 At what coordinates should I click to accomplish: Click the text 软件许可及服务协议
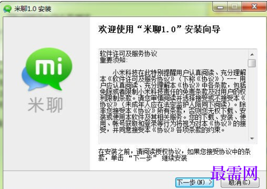coord(128,54)
